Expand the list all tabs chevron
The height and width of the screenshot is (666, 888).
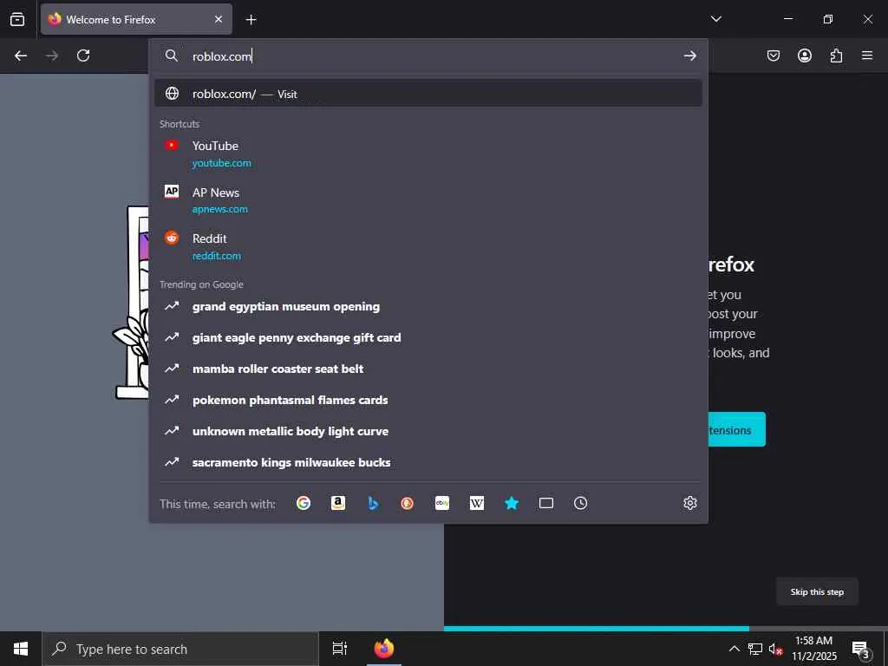click(715, 19)
